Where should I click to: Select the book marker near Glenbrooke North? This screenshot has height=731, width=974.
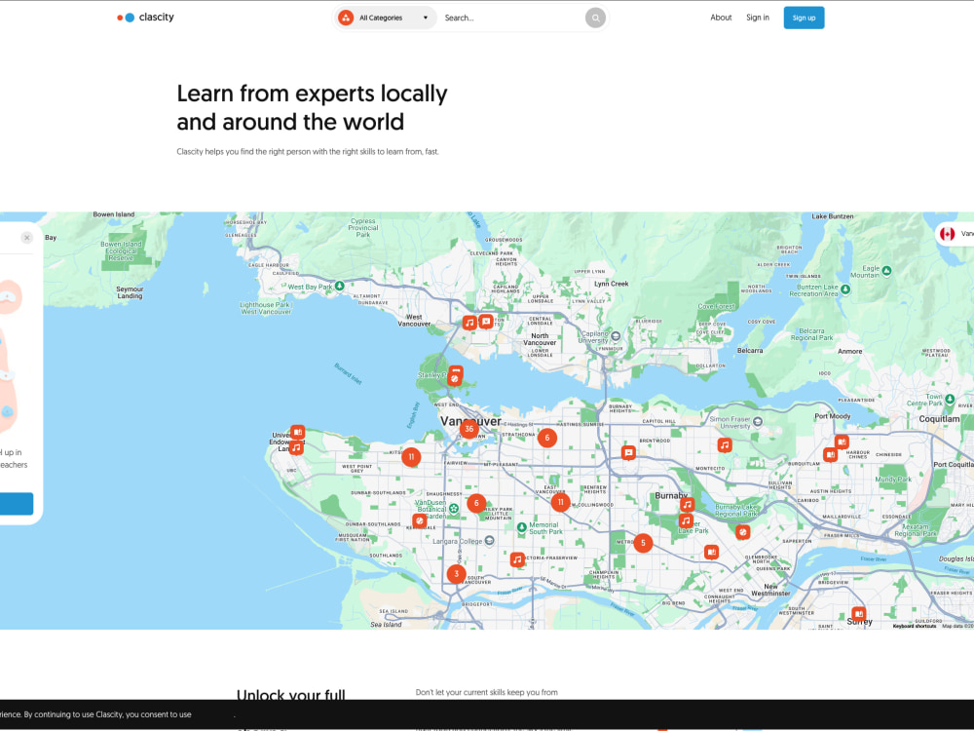click(x=711, y=552)
